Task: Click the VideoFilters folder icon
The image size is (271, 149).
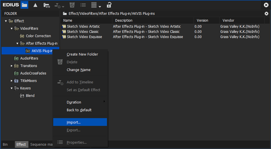Action: (x=16, y=29)
